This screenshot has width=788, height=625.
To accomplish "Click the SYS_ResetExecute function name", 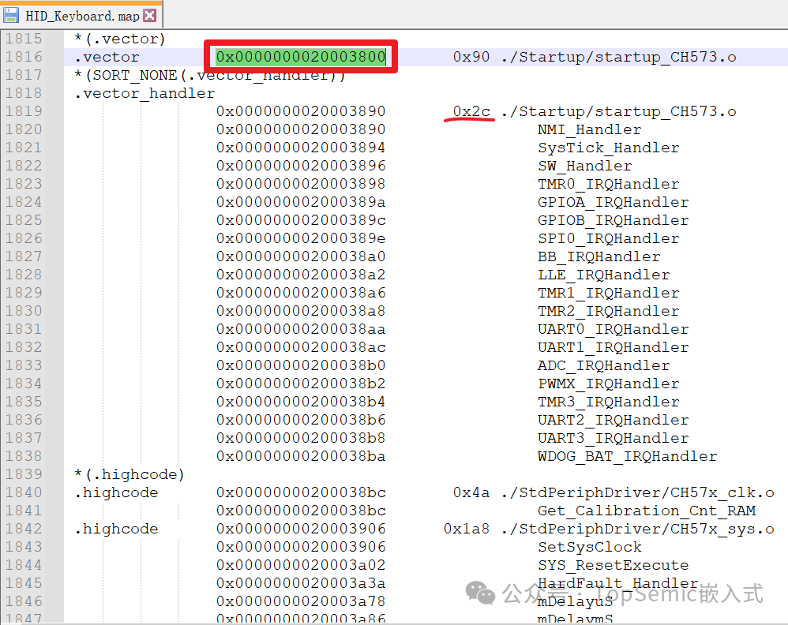I will [x=613, y=565].
